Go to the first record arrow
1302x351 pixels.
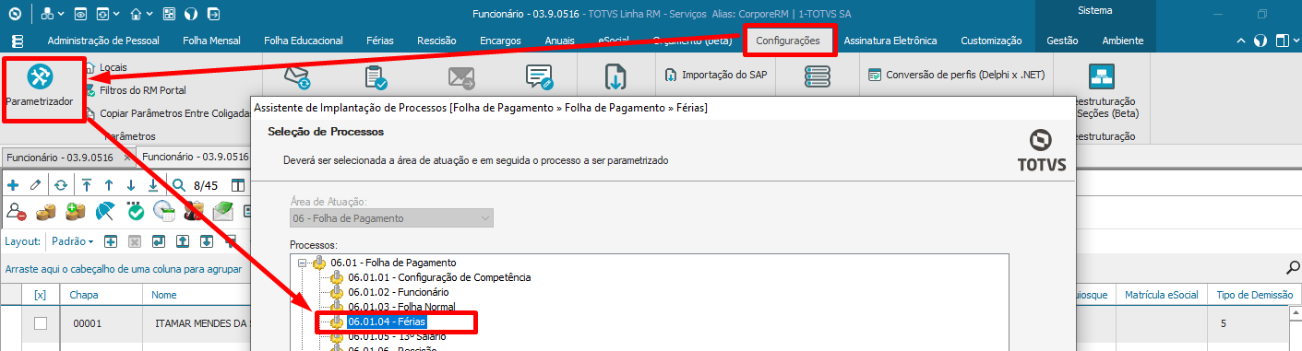[x=86, y=185]
